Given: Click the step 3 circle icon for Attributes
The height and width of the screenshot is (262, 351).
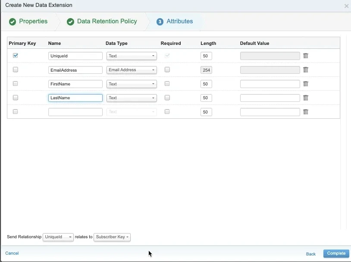Looking at the screenshot, I should coord(160,22).
